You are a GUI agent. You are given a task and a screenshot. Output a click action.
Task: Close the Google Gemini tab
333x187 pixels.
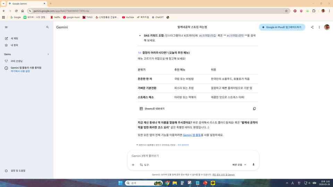(44, 3)
